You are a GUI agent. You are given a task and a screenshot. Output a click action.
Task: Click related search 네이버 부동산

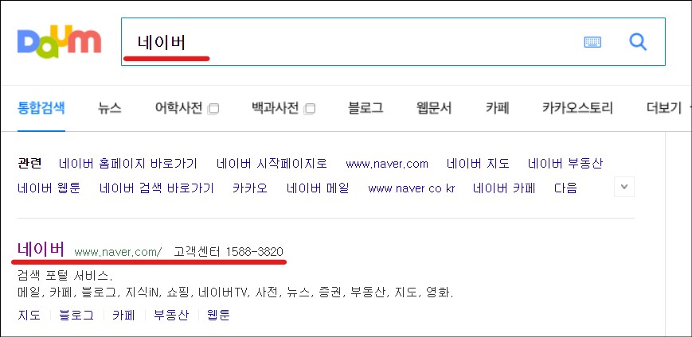click(565, 164)
